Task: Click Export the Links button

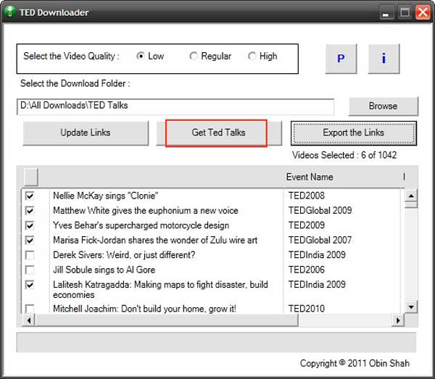Action: 354,133
